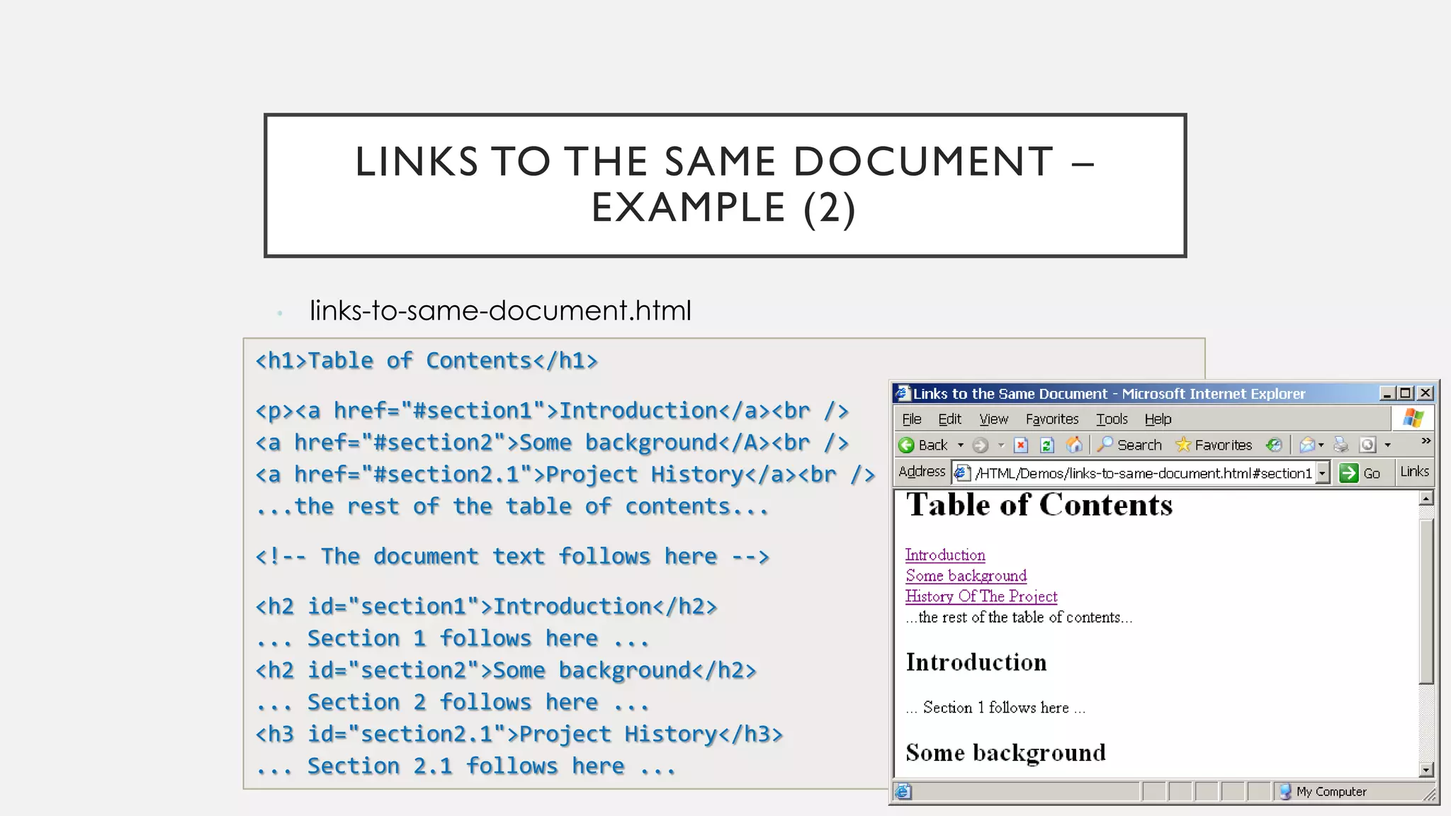Refresh the page with the Refresh icon

pyautogui.click(x=1047, y=445)
